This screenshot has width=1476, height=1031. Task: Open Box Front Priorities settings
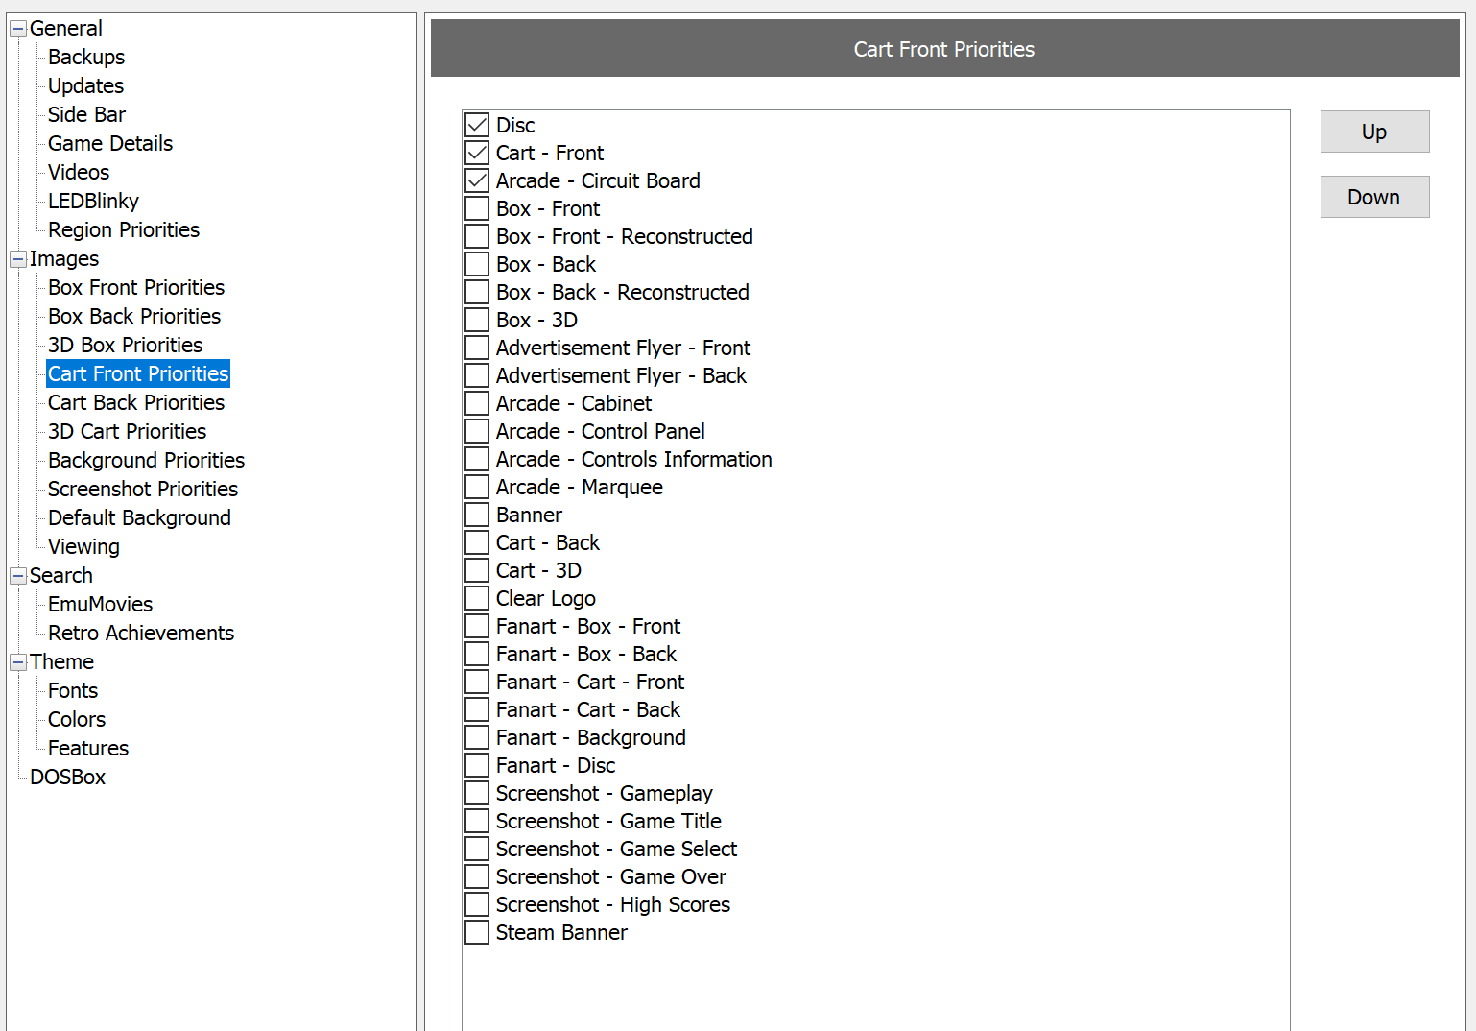[x=136, y=288]
